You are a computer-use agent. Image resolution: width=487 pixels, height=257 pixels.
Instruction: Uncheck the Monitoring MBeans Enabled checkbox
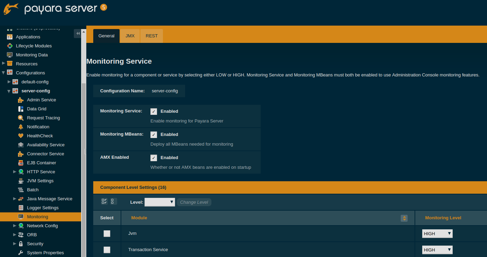154,135
